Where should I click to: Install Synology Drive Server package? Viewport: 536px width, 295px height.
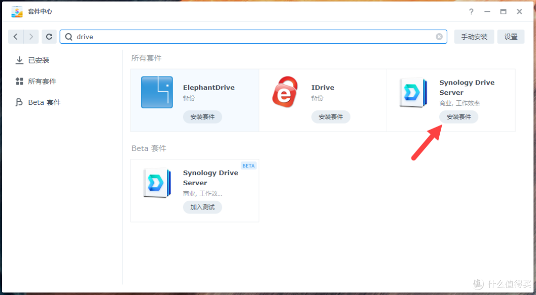[459, 117]
